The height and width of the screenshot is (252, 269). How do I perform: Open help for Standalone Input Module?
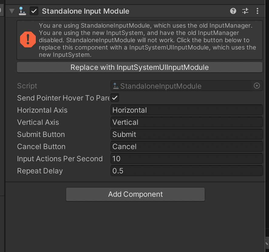point(233,11)
